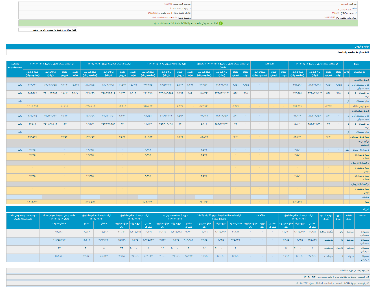This screenshot has width=376, height=300.
Task: Click the اصلاحات column group header in sales table
Action: [269, 64]
